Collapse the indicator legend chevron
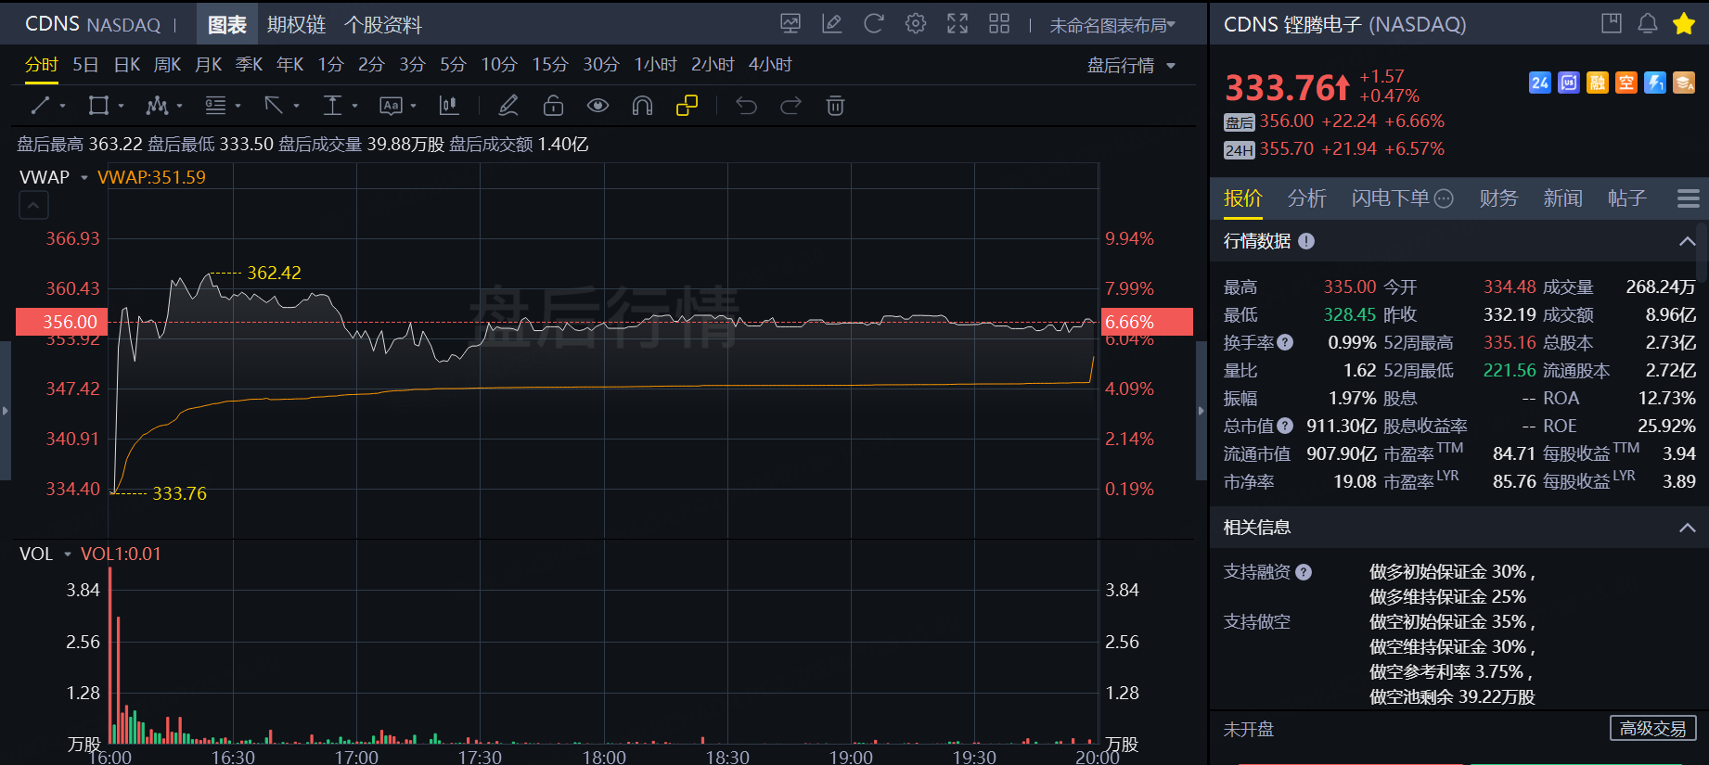Image resolution: width=1709 pixels, height=765 pixels. tap(33, 205)
